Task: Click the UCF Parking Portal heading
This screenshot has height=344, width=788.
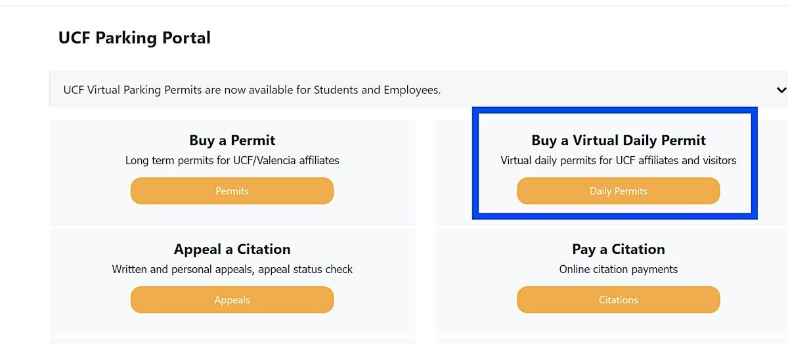Action: (x=135, y=38)
